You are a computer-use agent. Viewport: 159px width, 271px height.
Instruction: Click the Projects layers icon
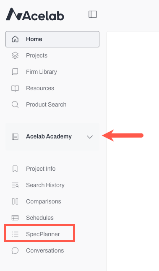[15, 55]
